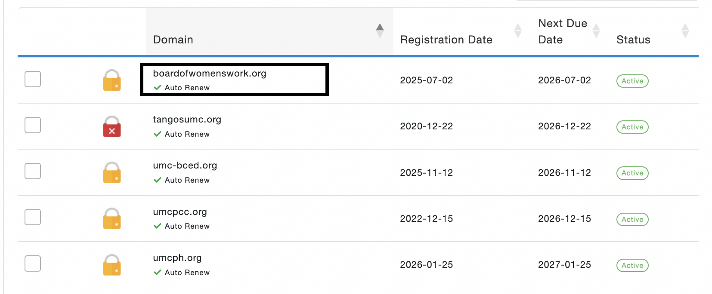Tick the checkbox next to umcph.org

(33, 263)
